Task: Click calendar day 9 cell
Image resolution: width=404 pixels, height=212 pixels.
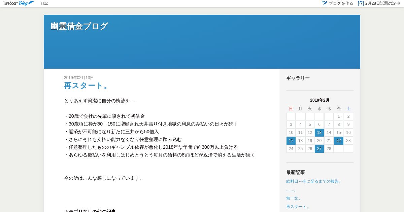Action: pyautogui.click(x=348, y=125)
